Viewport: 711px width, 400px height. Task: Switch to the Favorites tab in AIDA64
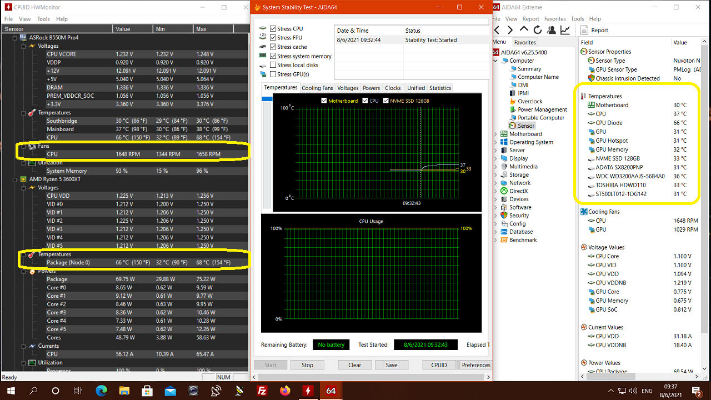pyautogui.click(x=525, y=42)
